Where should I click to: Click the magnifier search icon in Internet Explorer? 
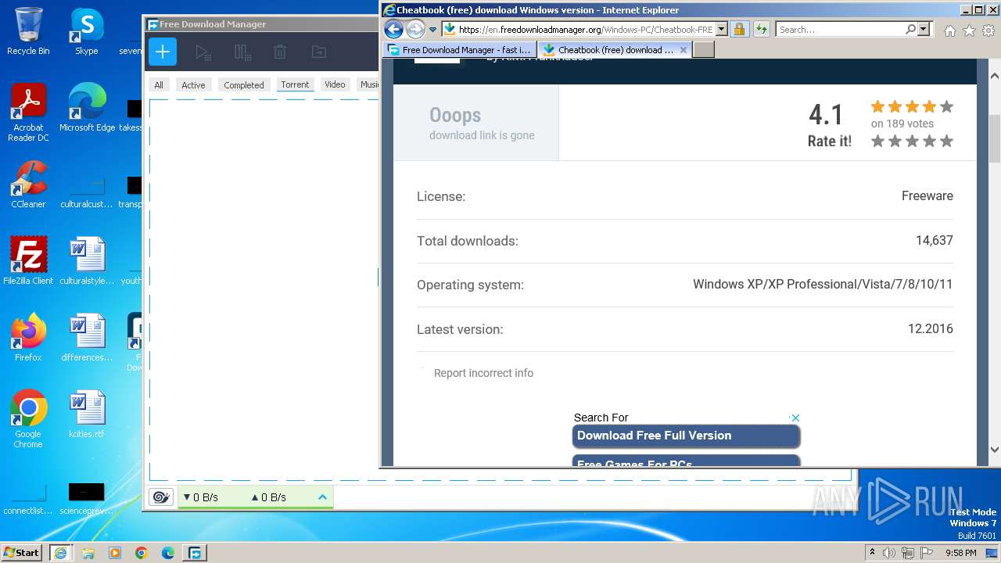pyautogui.click(x=910, y=30)
